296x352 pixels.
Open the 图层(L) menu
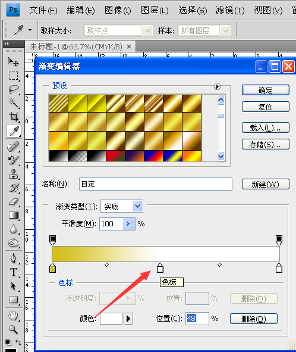(155, 10)
